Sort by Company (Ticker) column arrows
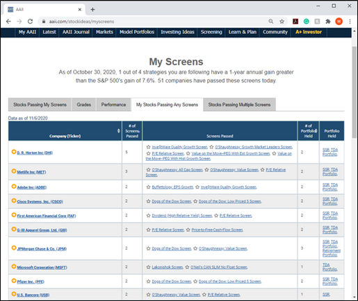 pos(119,131)
